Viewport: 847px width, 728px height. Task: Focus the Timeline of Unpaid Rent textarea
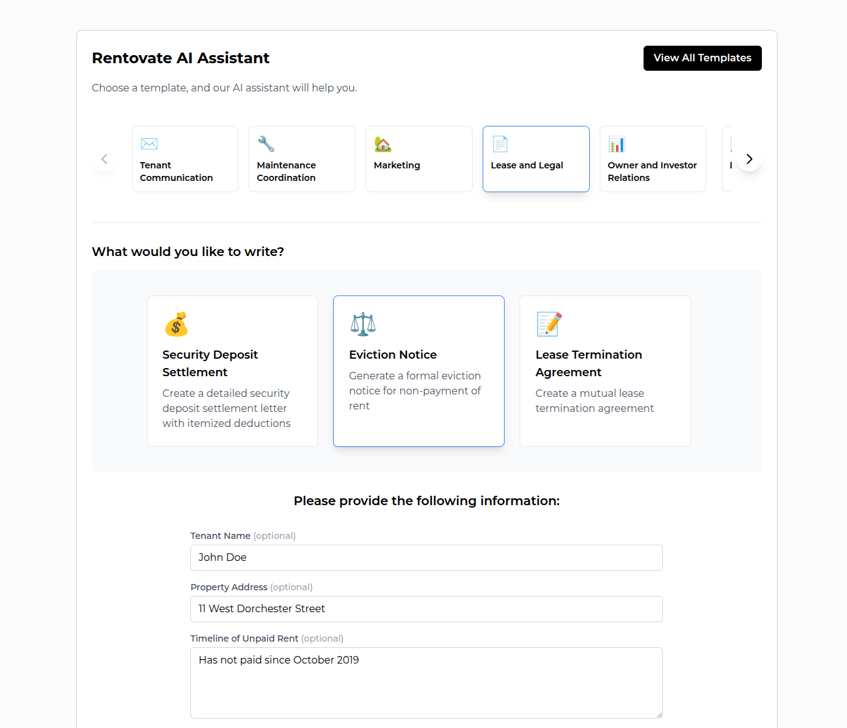click(x=426, y=683)
